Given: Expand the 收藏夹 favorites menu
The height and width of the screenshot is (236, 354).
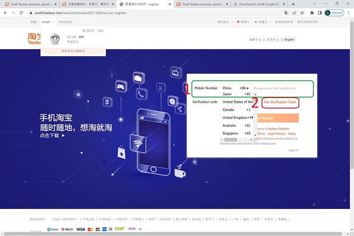Looking at the screenshot, I should pyautogui.click(x=262, y=22).
